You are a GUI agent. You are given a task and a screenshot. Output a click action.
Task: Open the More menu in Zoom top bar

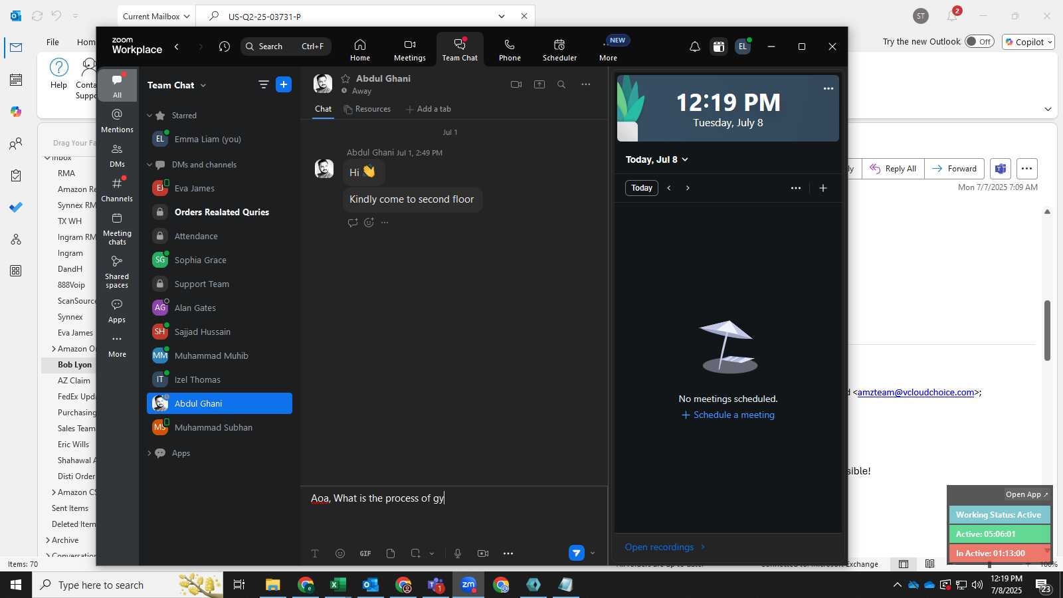click(608, 50)
